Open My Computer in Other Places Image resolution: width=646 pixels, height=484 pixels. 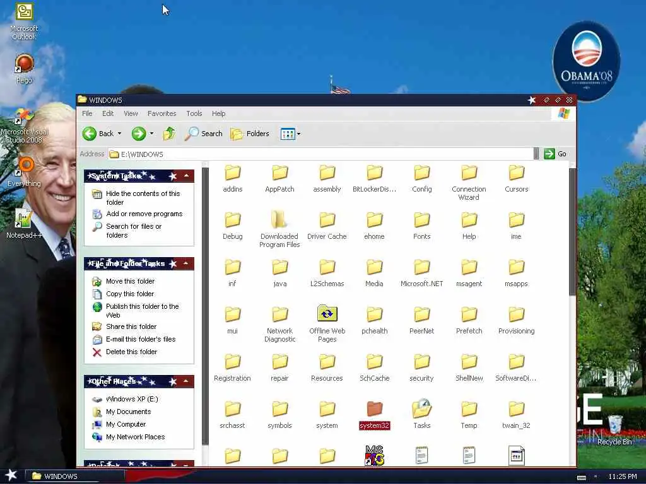point(126,424)
